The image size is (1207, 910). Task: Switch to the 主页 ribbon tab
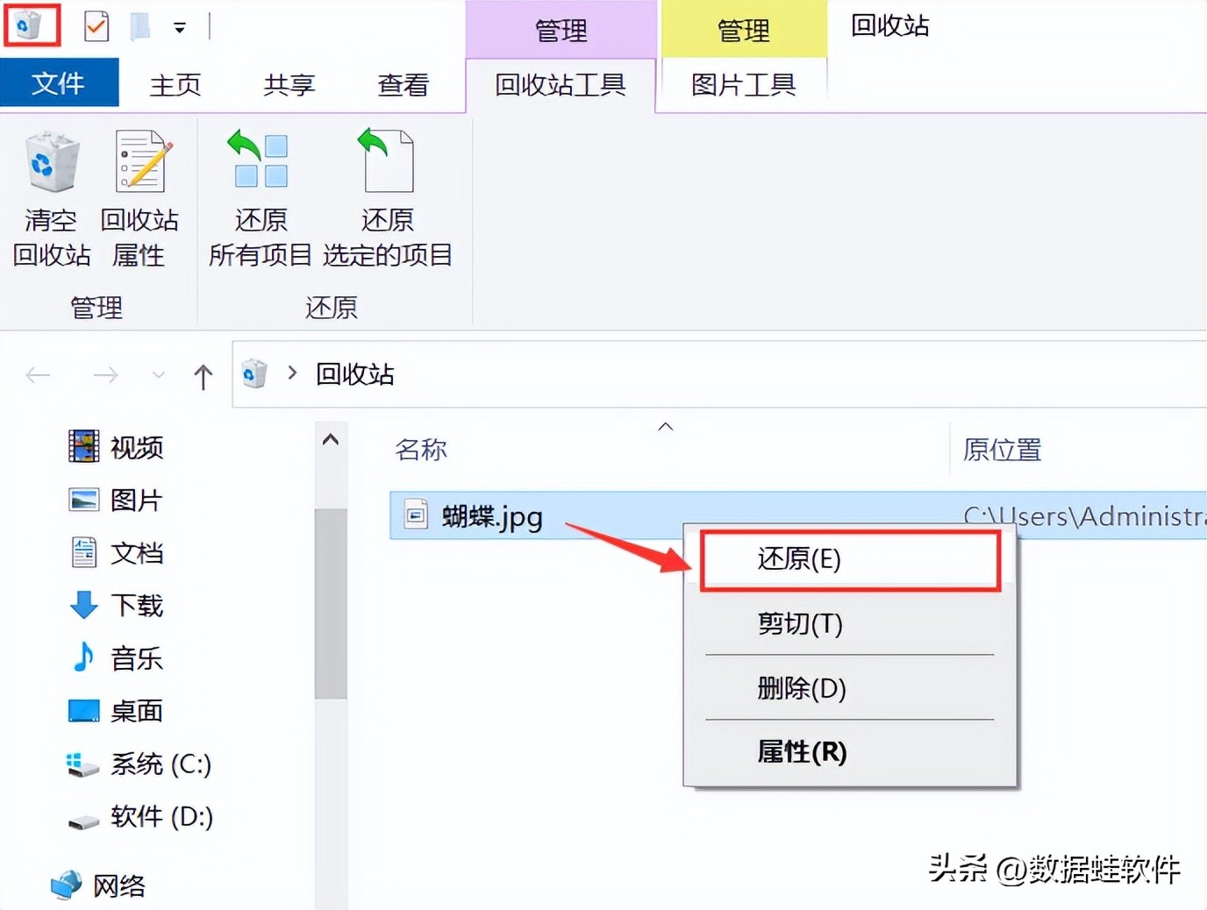click(x=175, y=84)
